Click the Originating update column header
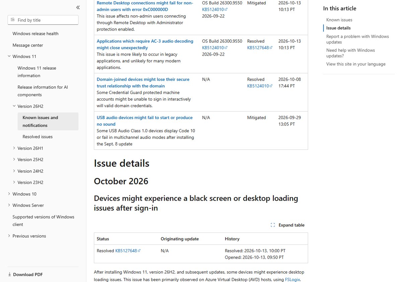This screenshot has height=282, width=402. [x=180, y=239]
